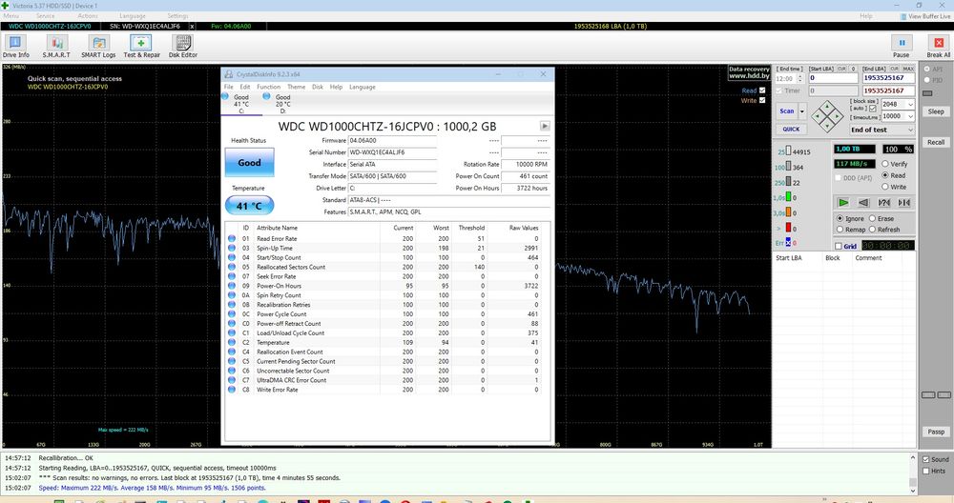The width and height of the screenshot is (954, 503).
Task: Open CrystalDiskInfo Function menu
Action: click(268, 87)
